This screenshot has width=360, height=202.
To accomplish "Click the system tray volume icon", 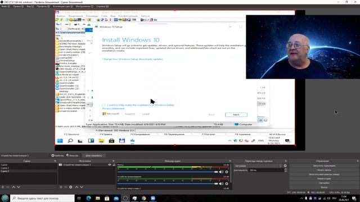I will (328, 198).
